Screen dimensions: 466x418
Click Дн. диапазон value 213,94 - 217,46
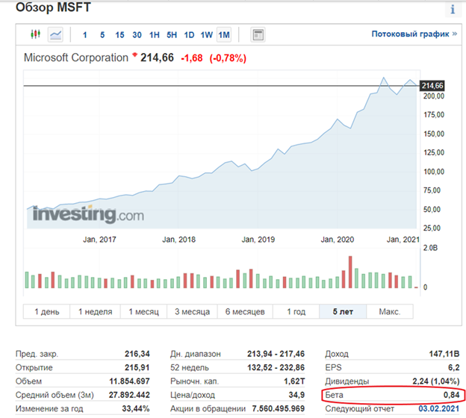[x=276, y=354]
